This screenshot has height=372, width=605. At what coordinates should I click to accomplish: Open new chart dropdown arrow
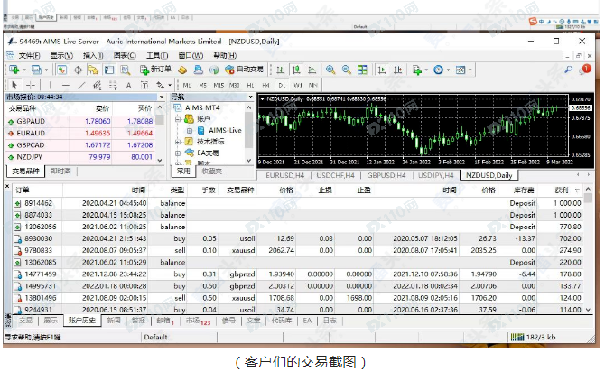tap(23, 70)
